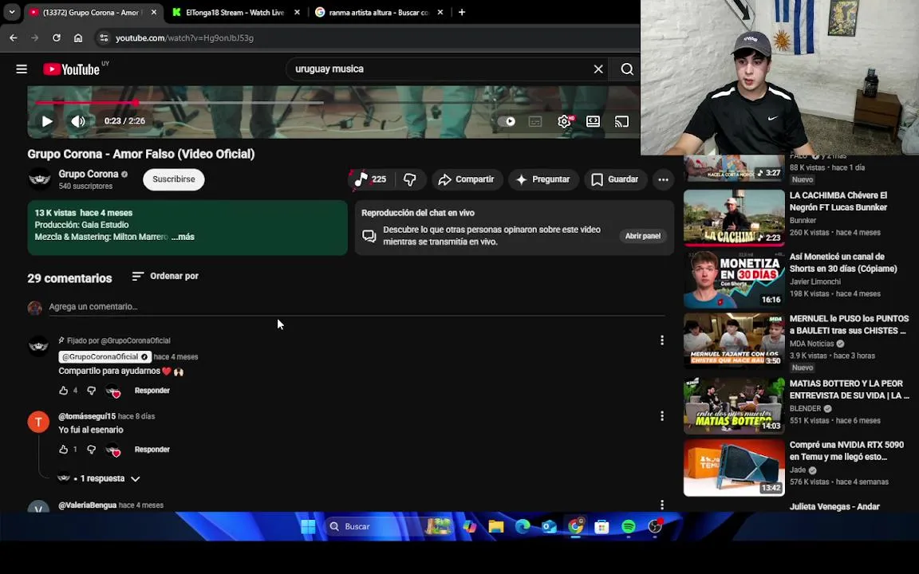Go forward with the browser forward arrow
The width and height of the screenshot is (919, 574).
[x=34, y=37]
